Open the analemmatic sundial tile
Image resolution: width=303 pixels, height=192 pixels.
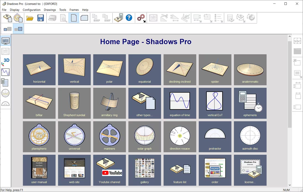pos(250,70)
